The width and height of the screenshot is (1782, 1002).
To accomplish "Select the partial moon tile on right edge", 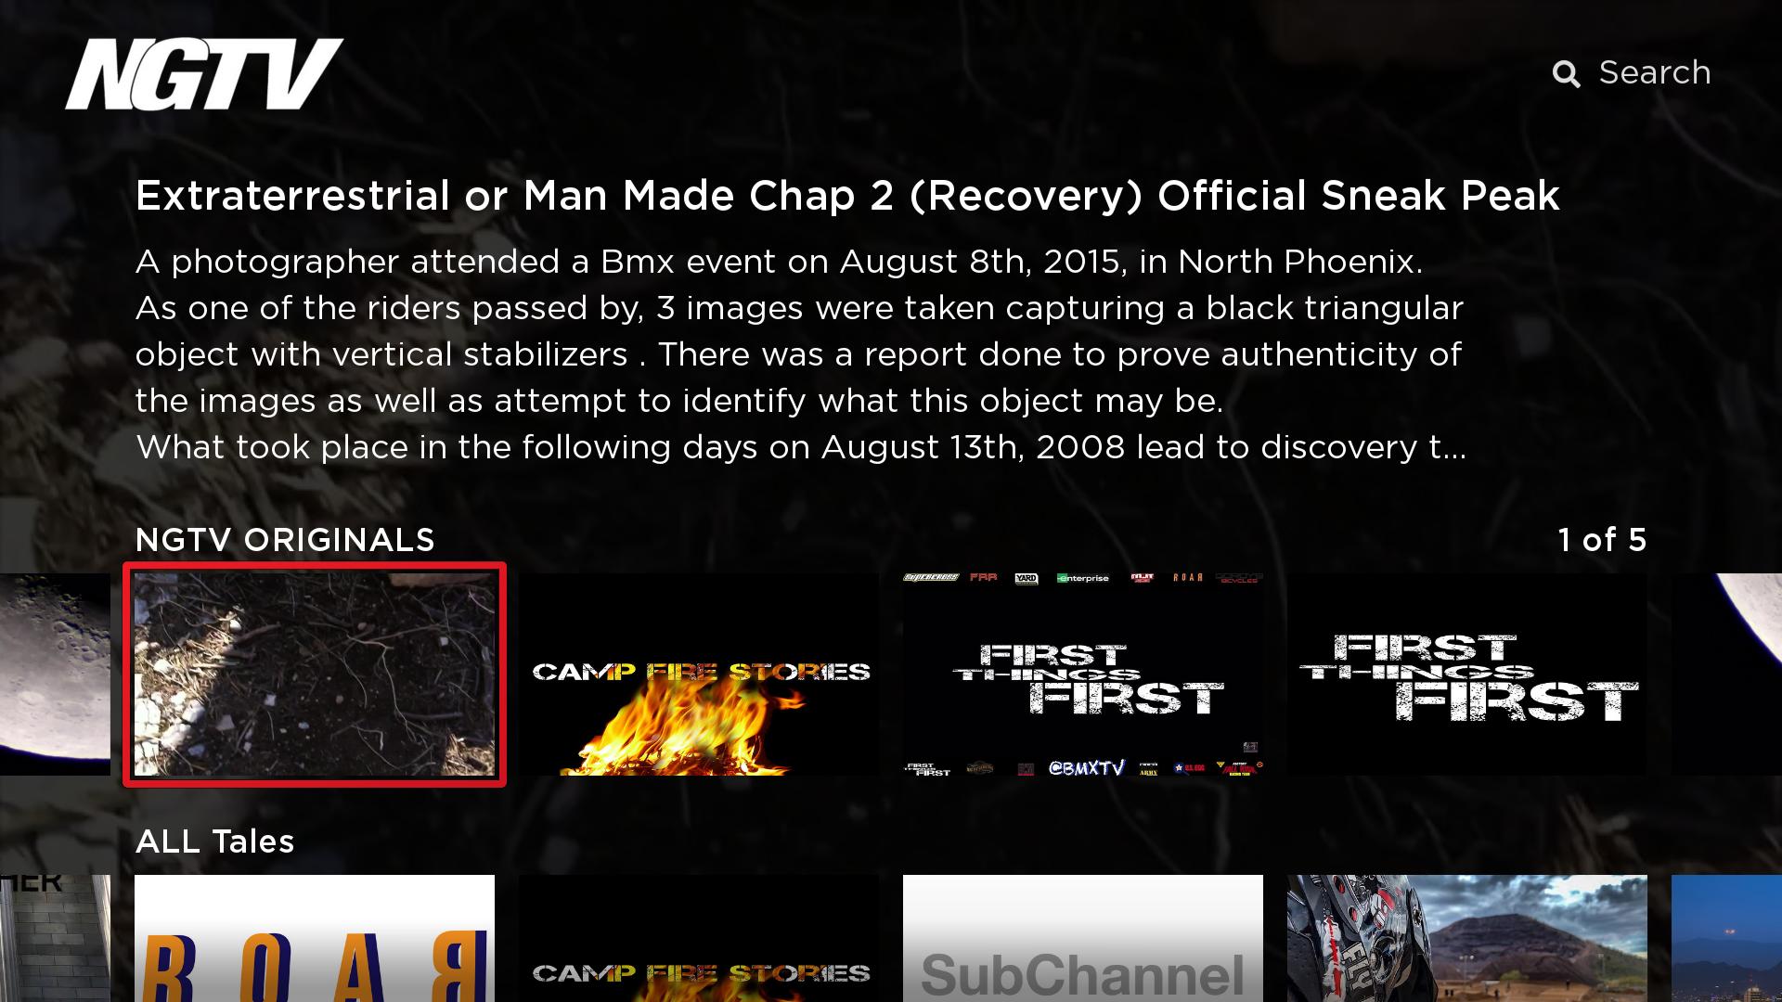I will pos(1726,674).
